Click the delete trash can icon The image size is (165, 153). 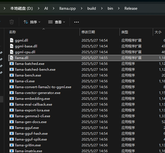[x=12, y=22]
